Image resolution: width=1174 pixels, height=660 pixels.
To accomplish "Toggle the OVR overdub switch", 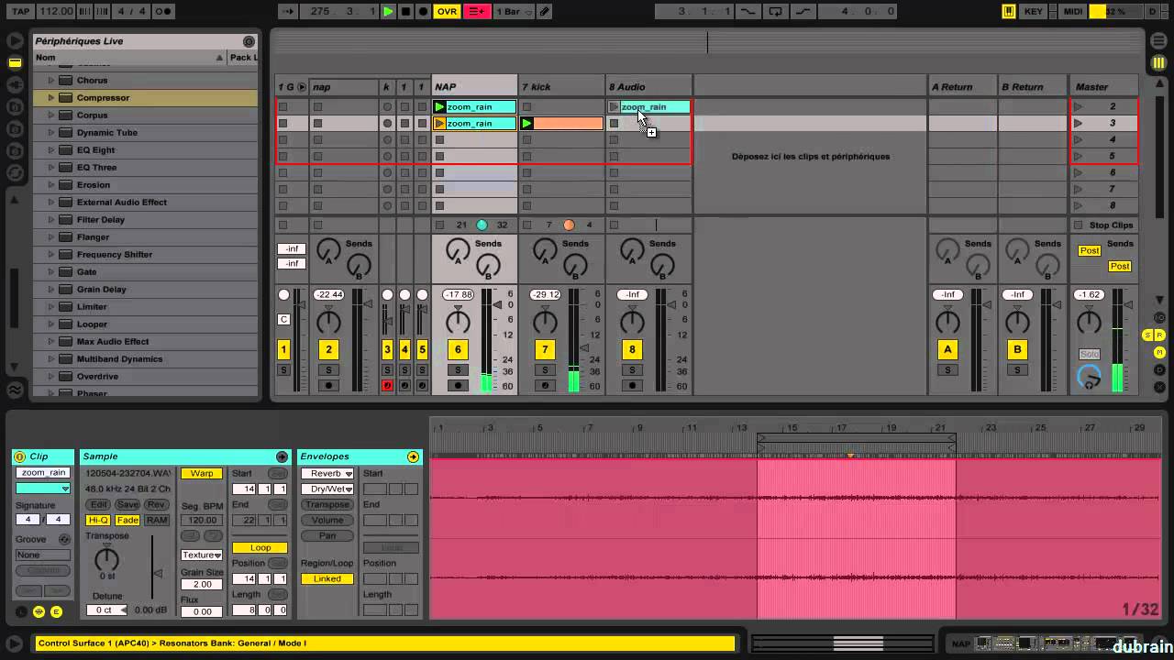I will [447, 11].
